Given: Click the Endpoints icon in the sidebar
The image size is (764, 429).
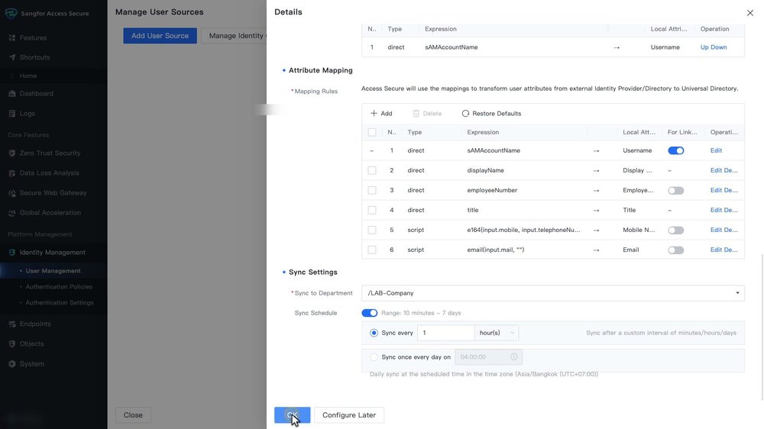Looking at the screenshot, I should (12, 324).
